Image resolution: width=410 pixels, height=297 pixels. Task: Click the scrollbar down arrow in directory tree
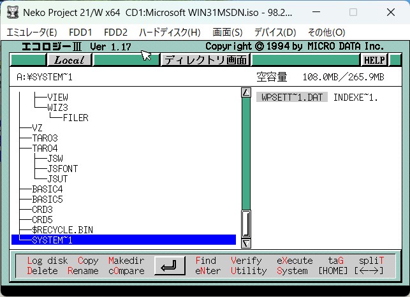click(x=246, y=242)
